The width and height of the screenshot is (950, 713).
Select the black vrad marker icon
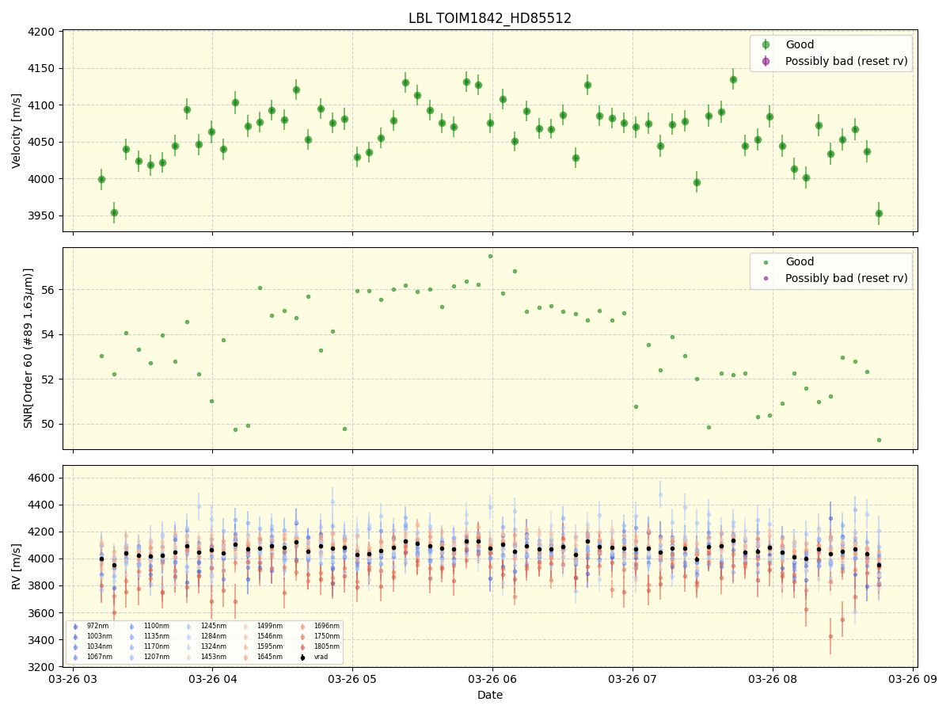click(x=302, y=657)
